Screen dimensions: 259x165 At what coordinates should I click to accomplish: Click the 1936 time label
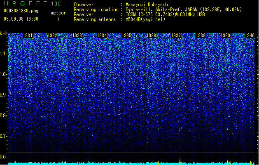(151, 35)
